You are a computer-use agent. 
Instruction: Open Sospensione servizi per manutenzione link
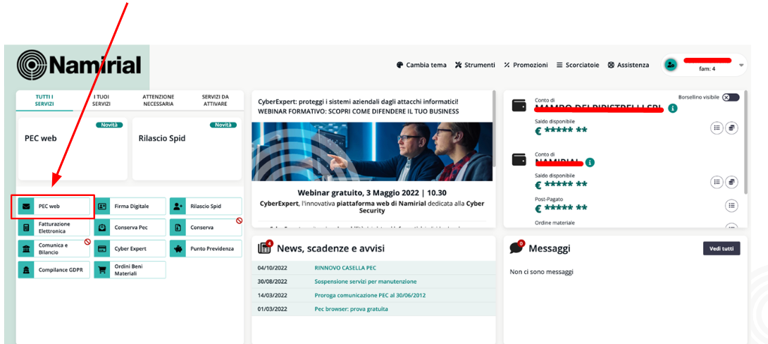366,282
